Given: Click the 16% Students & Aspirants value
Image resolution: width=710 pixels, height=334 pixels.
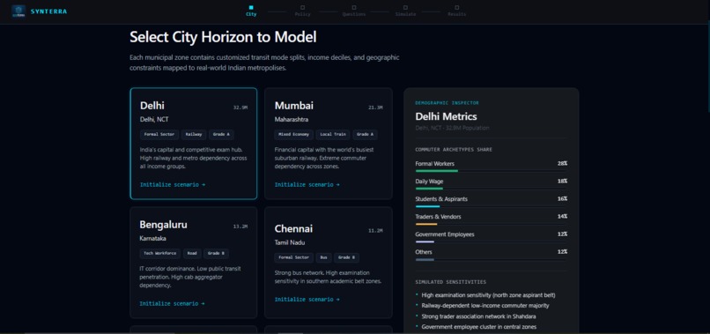Looking at the screenshot, I should pyautogui.click(x=562, y=199).
